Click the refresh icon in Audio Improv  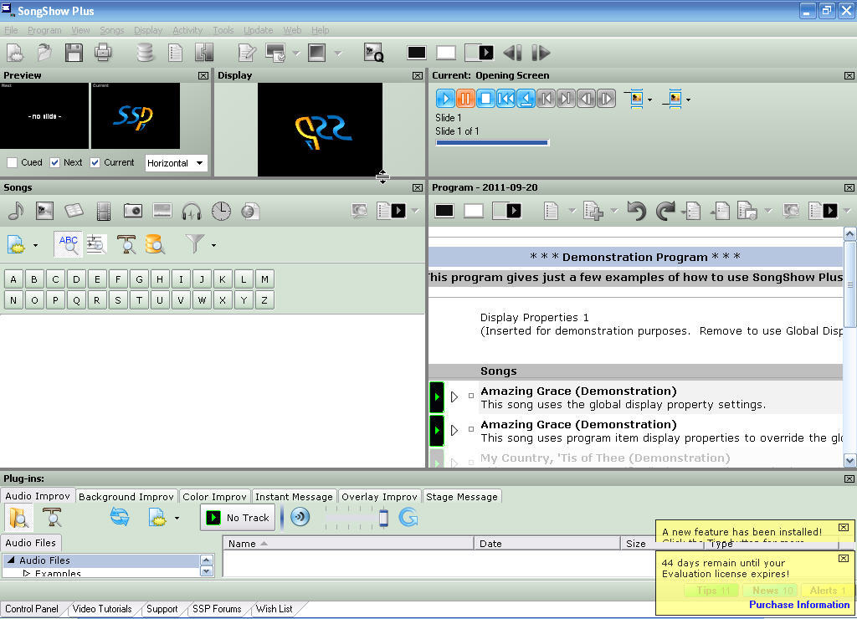pos(120,517)
